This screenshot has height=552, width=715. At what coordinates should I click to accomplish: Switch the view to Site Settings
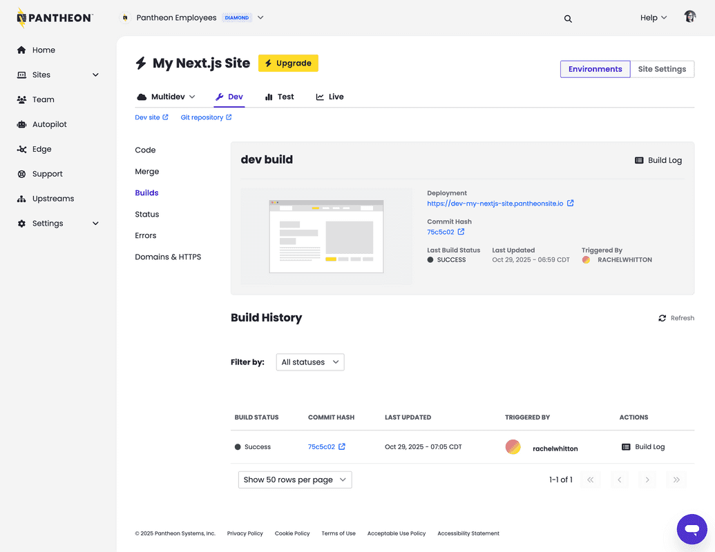point(662,69)
